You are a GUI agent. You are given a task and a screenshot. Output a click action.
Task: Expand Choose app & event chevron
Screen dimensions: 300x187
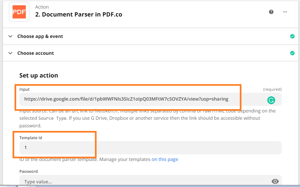click(10, 36)
